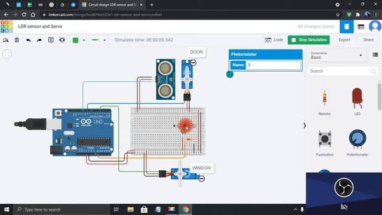
Task: Open the user profile avatar
Action: click(375, 26)
